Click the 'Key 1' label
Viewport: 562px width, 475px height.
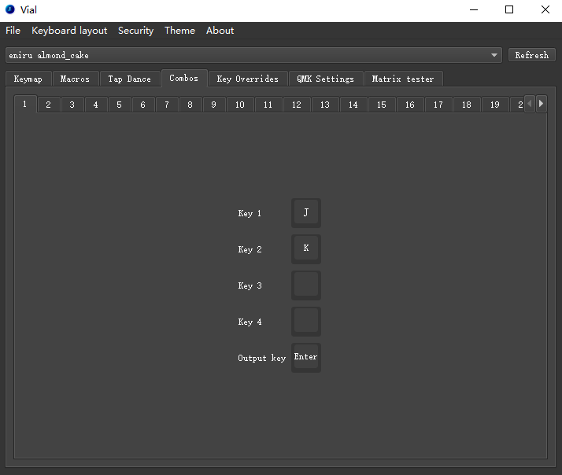(250, 213)
